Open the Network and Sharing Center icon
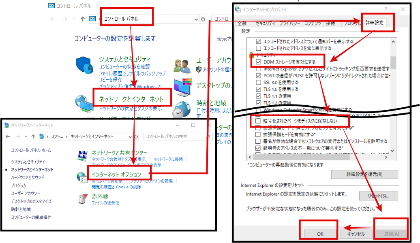Screen dimensions: 420x243 (83, 156)
